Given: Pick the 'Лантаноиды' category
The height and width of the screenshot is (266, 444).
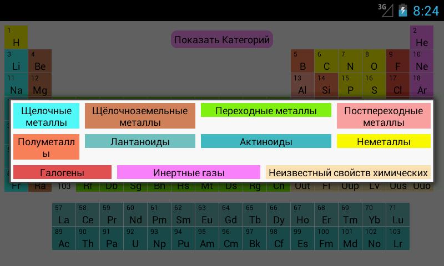Looking at the screenshot, I should (140, 141).
